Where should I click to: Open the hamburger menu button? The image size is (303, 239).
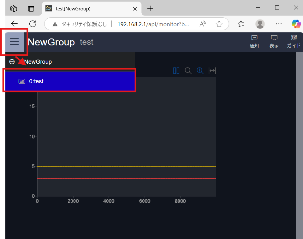coord(15,42)
